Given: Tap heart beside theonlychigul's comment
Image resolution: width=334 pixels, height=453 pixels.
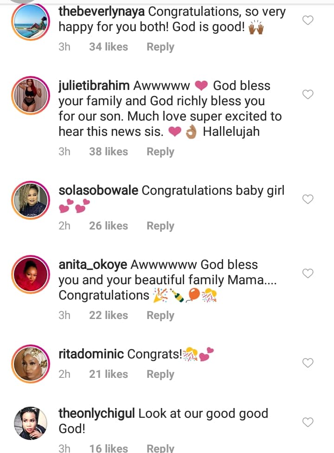Looking at the screenshot, I should point(308,422).
